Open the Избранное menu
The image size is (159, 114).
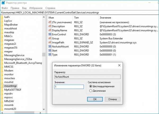click(x=36, y=8)
